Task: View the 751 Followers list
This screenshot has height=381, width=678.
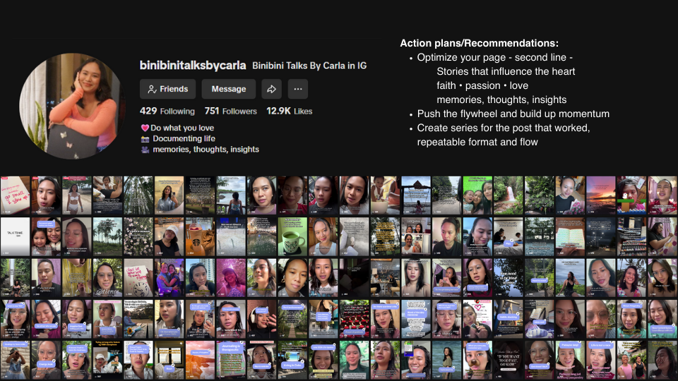Action: [230, 111]
